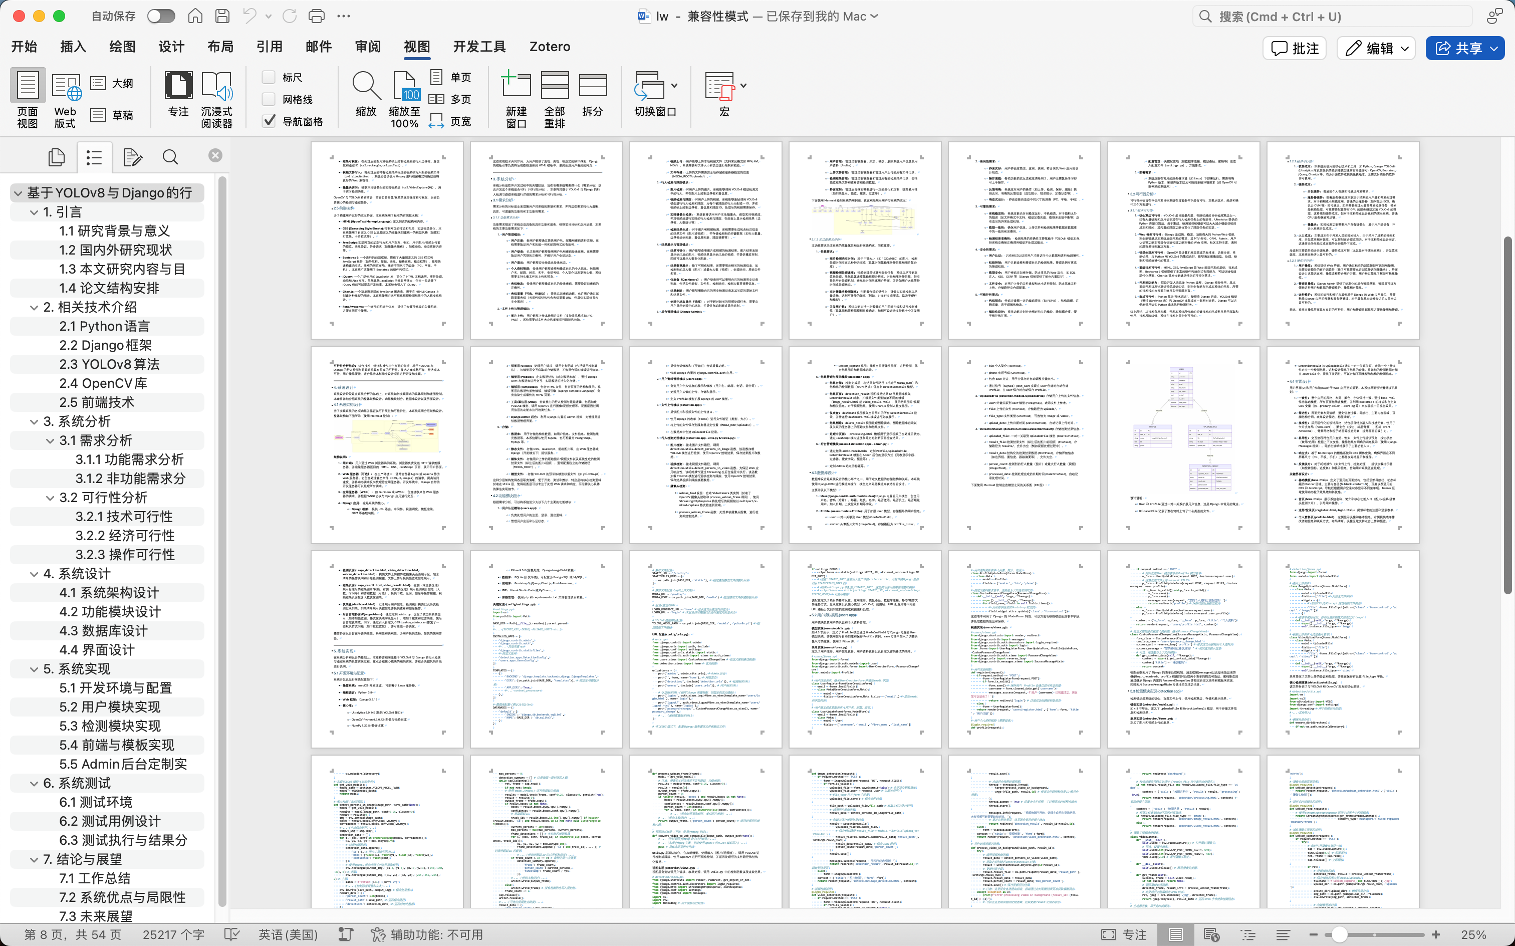The width and height of the screenshot is (1515, 946).
Task: Open the 审阅 ribbon tab
Action: tap(367, 47)
